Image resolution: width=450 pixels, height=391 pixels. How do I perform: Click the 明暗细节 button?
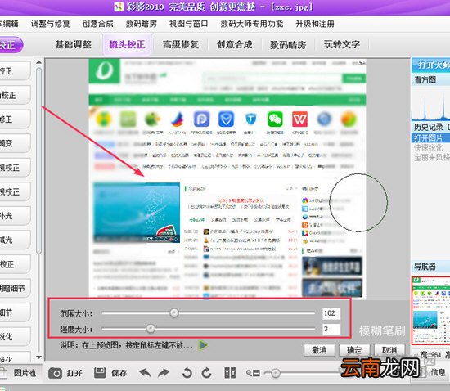(15, 288)
